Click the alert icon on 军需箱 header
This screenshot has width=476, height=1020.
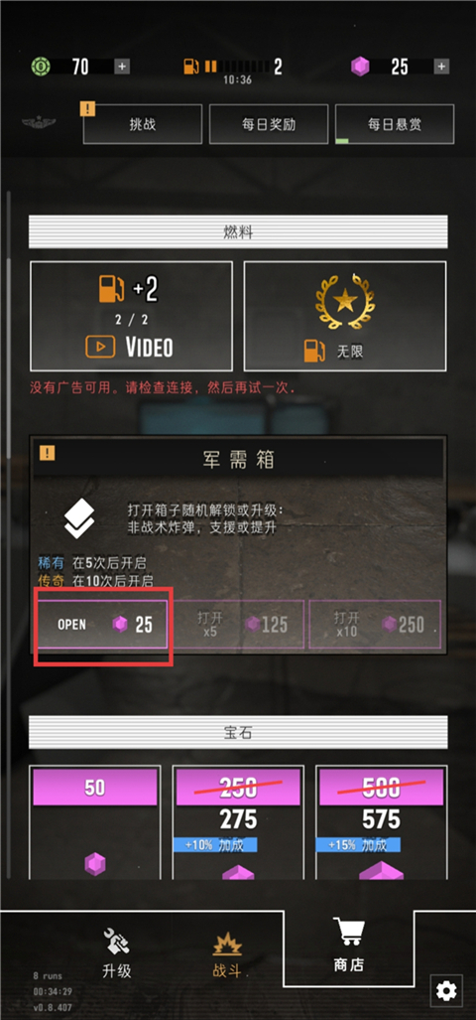47,453
